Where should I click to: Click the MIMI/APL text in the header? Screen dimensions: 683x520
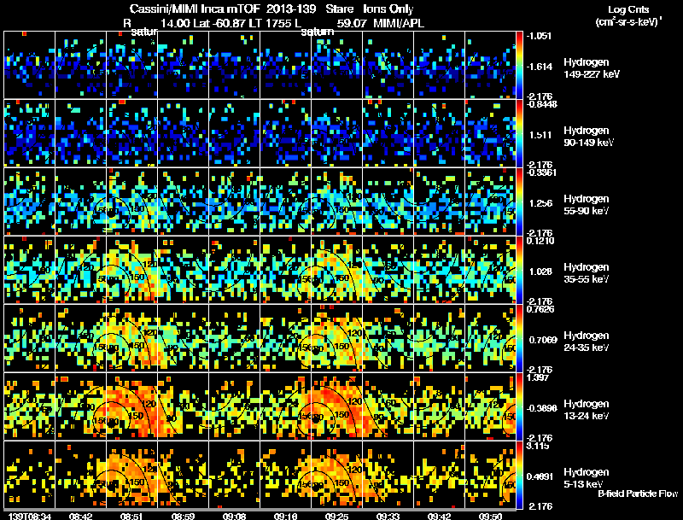coord(399,23)
